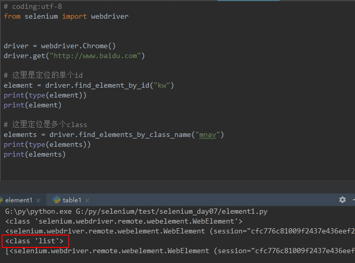
Task: Click the <class 'list'> output line
Action: click(34, 241)
